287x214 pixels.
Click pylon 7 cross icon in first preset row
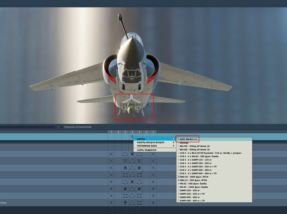pos(111,154)
